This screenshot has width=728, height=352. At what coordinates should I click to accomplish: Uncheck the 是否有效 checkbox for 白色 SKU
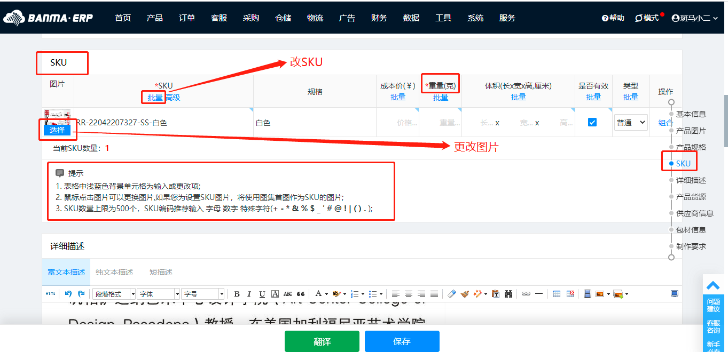(x=592, y=122)
